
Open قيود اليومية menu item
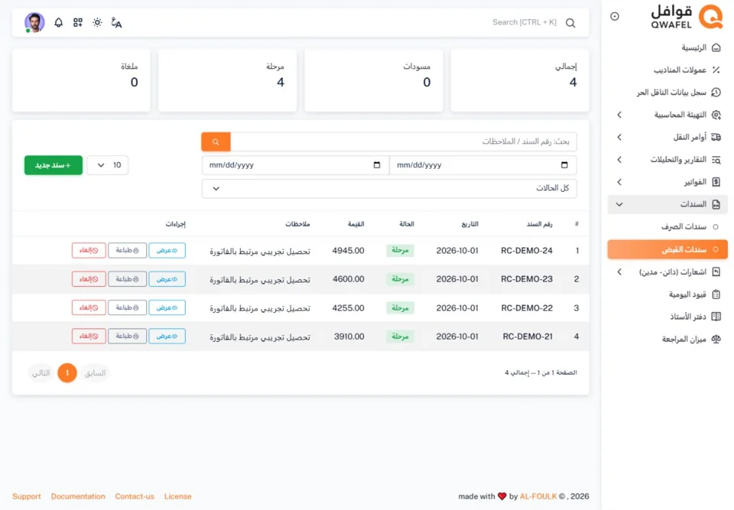pyautogui.click(x=667, y=294)
